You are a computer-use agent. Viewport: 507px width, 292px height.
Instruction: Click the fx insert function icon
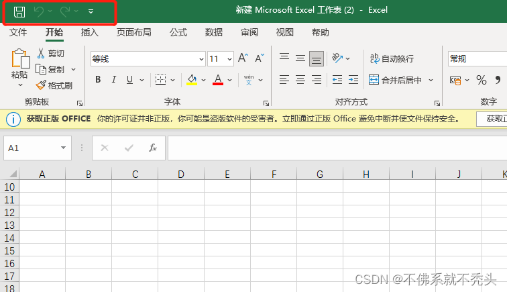(153, 148)
